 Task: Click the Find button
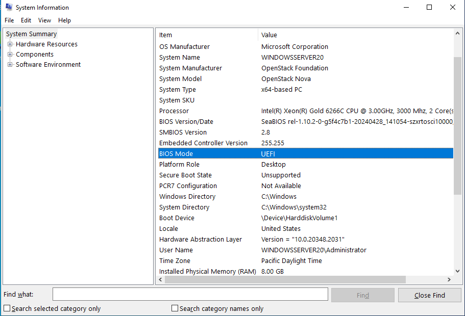click(x=363, y=295)
